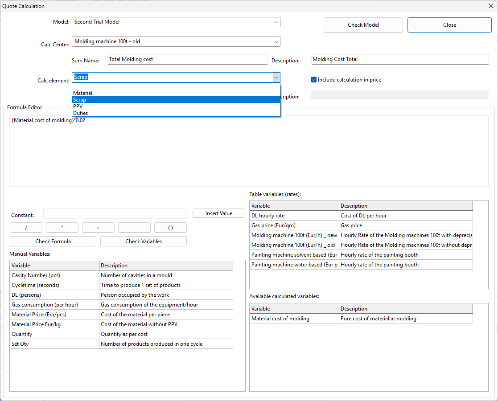Focus the Constant input field
The width and height of the screenshot is (498, 401).
point(115,213)
